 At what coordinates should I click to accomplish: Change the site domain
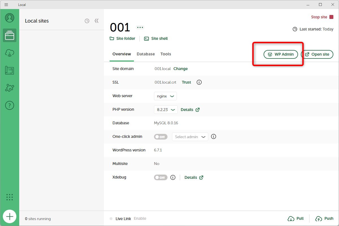[181, 69]
